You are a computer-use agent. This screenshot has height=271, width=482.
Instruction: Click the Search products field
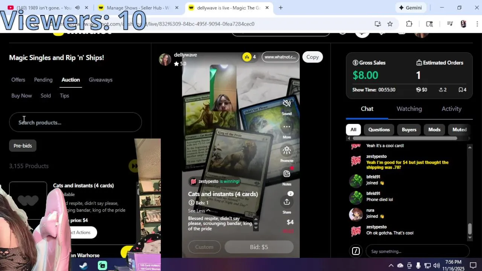click(75, 122)
